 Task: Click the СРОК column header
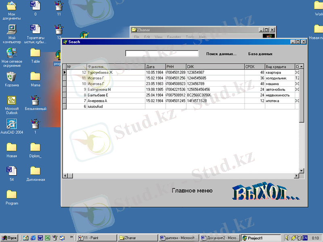pos(255,67)
